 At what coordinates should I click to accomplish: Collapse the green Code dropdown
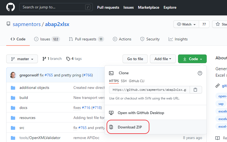192,59
